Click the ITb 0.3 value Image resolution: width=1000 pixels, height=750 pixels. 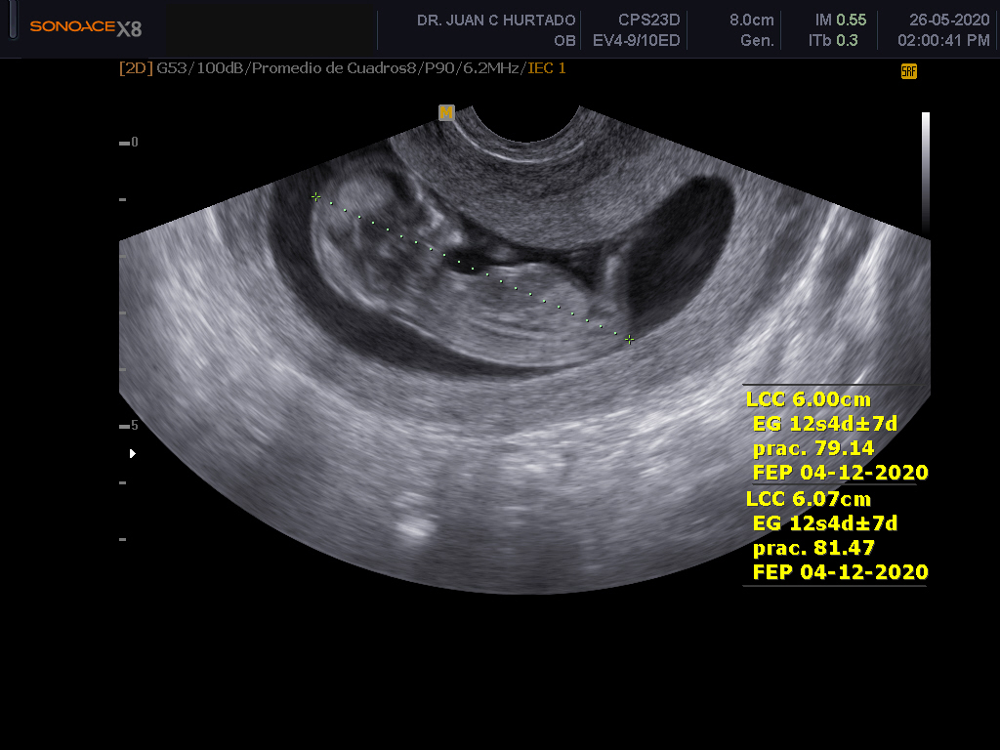pyautogui.click(x=833, y=41)
